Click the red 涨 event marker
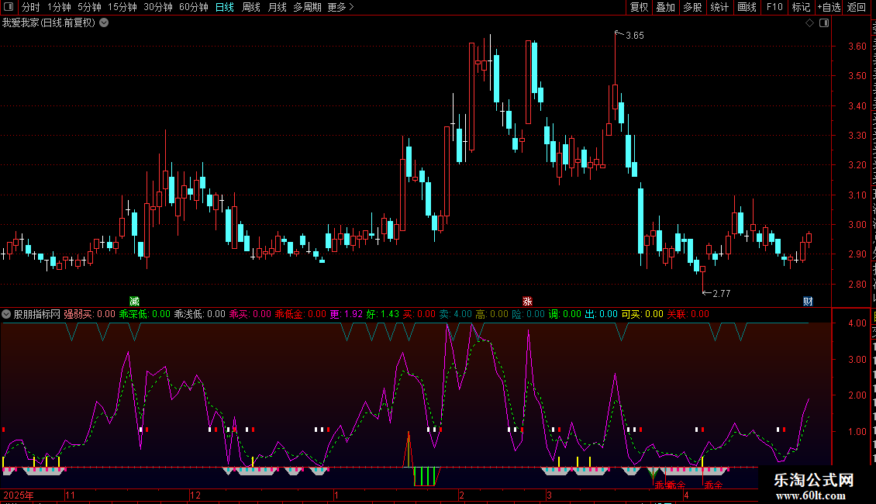 pyautogui.click(x=527, y=302)
